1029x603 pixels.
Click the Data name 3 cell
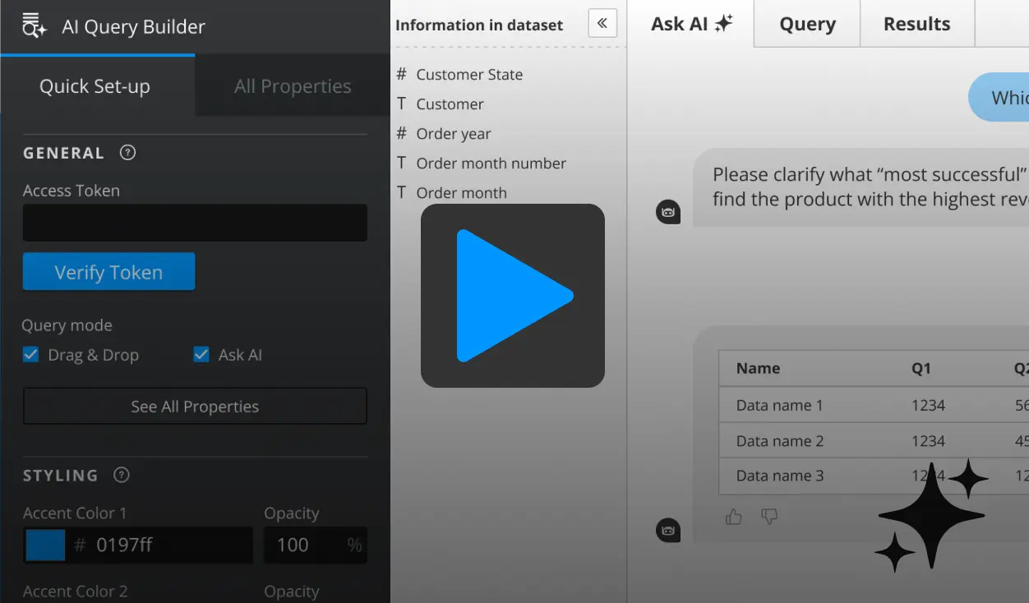[779, 476]
